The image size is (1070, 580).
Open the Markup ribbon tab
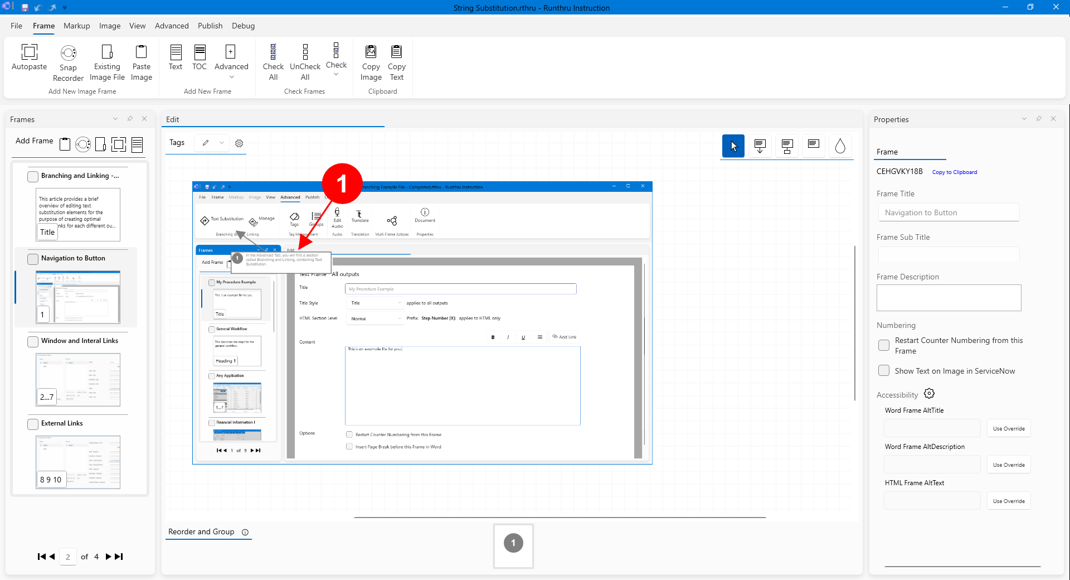76,26
